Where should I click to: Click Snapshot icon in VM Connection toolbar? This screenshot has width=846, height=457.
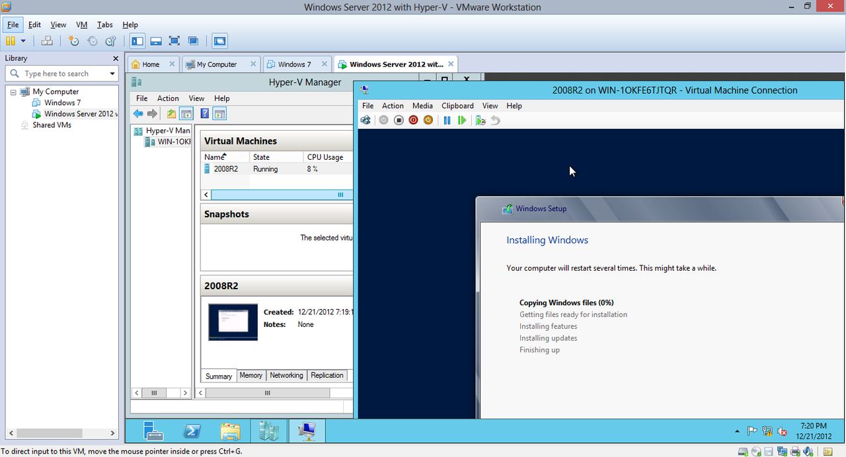coord(481,120)
